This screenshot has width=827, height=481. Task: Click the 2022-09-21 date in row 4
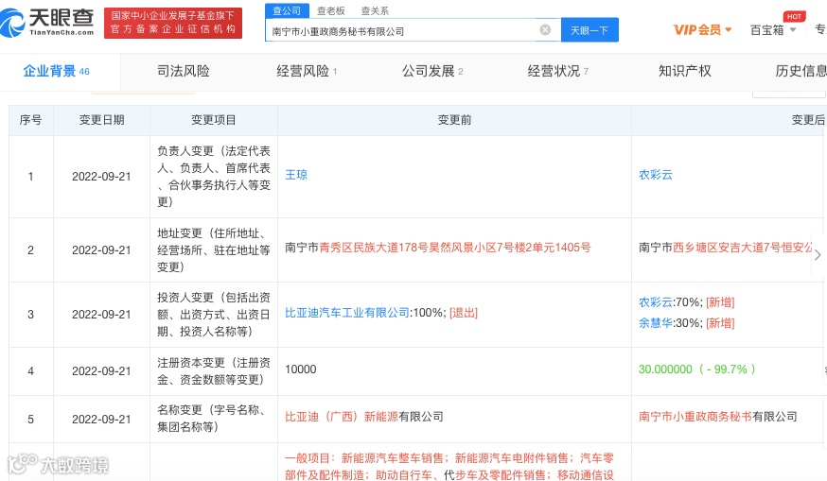(x=101, y=371)
